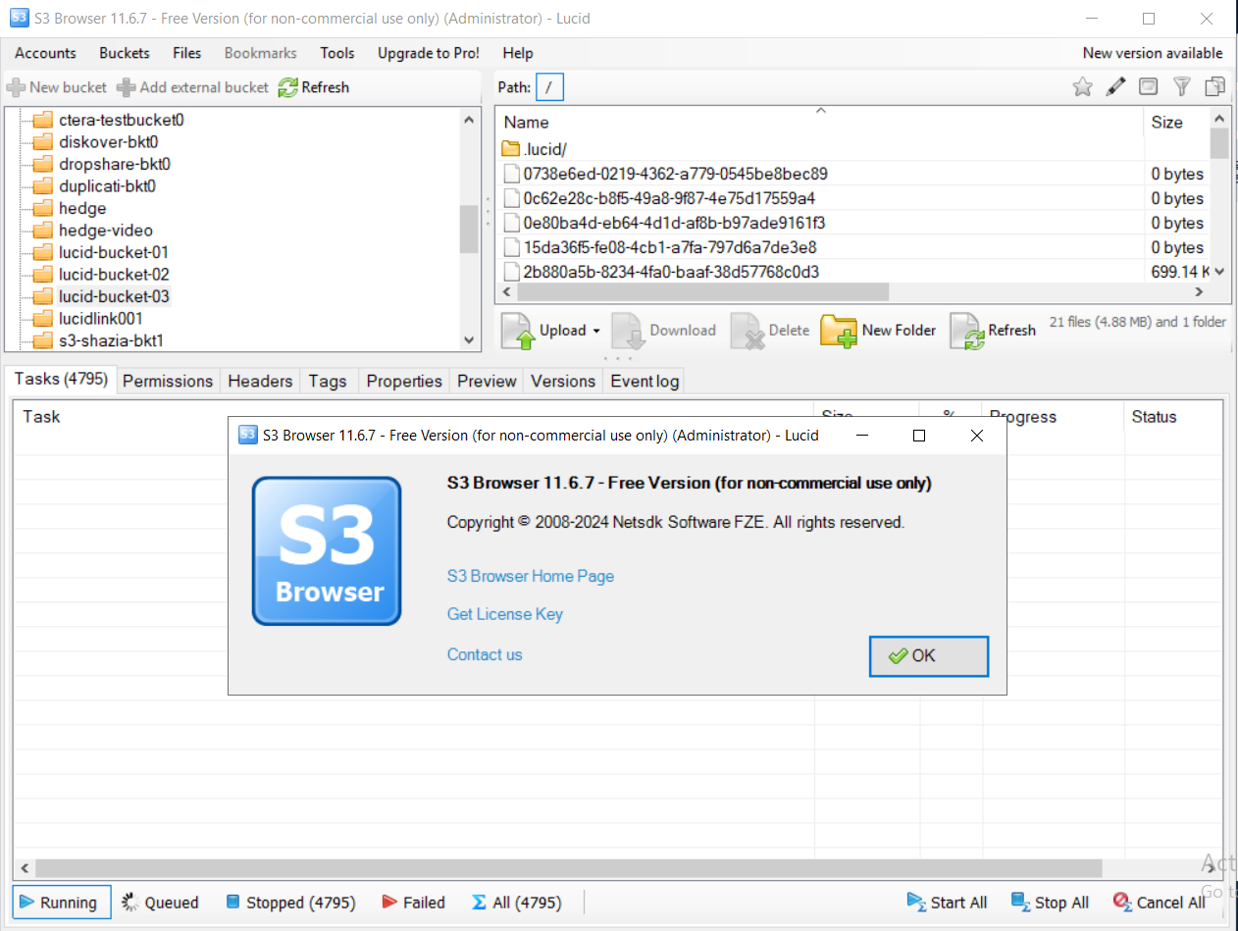This screenshot has height=931, width=1238.
Task: Click the New version available notice
Action: [x=1153, y=53]
